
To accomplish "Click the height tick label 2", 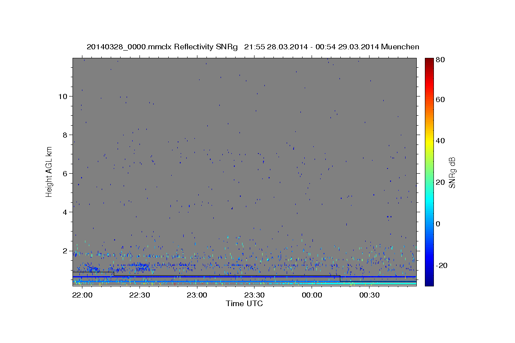I will tap(66, 250).
